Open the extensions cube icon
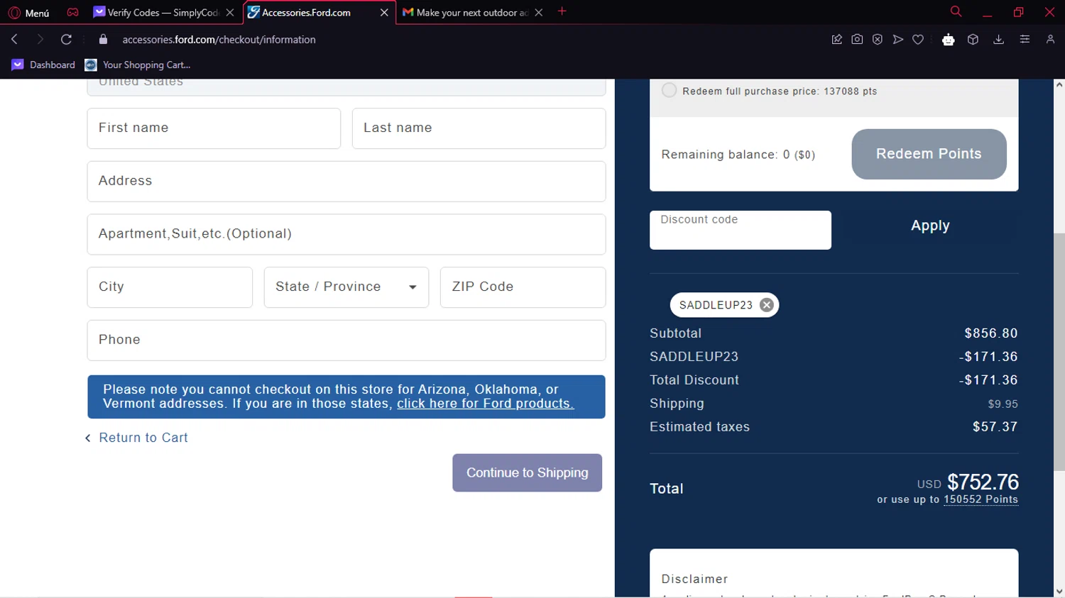Image resolution: width=1065 pixels, height=598 pixels. click(973, 40)
